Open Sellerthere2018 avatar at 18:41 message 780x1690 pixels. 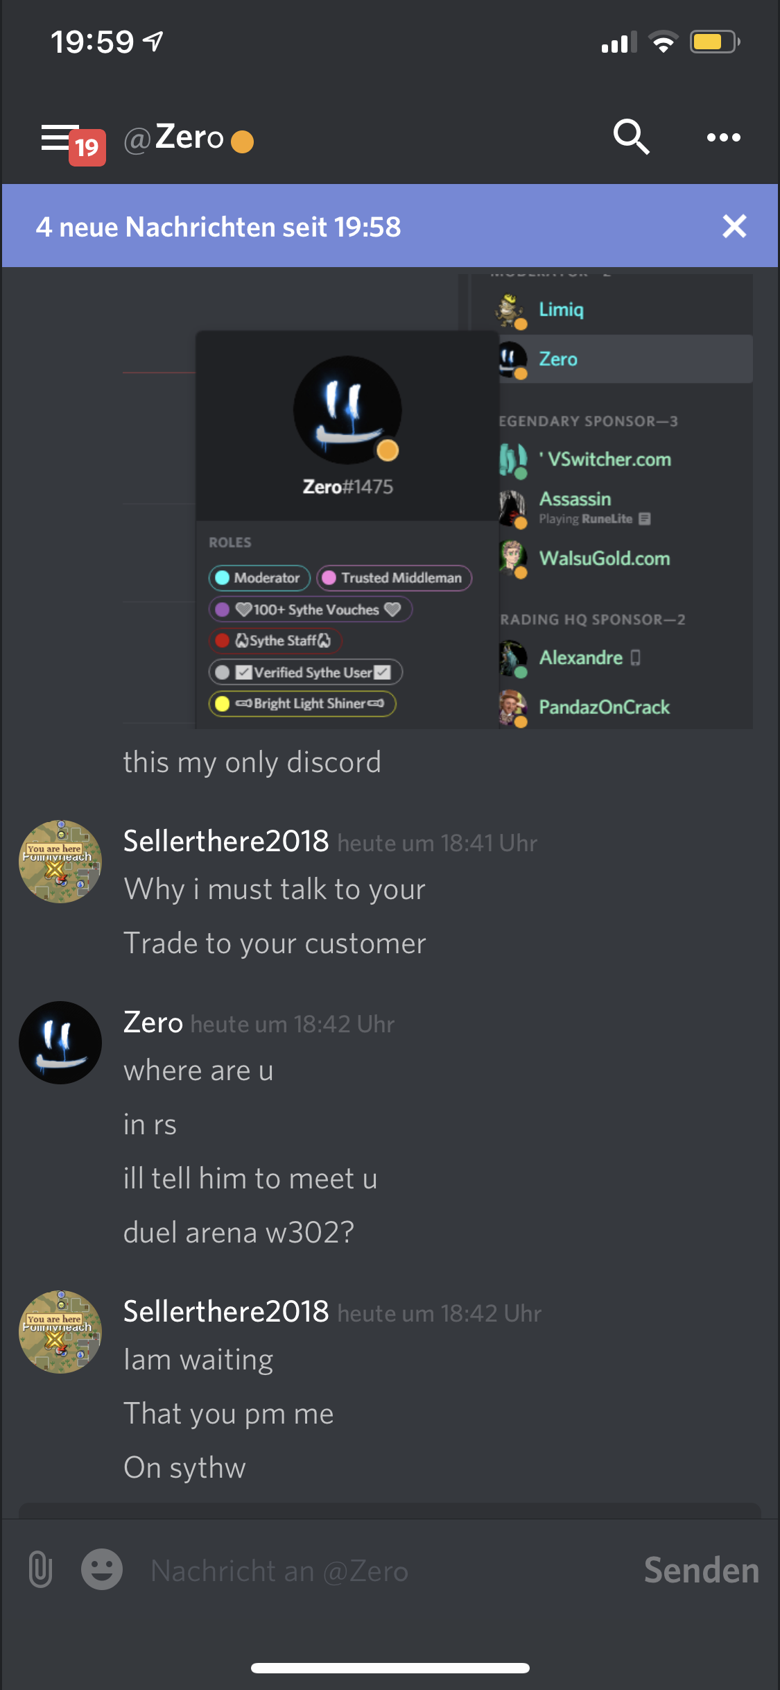60,862
